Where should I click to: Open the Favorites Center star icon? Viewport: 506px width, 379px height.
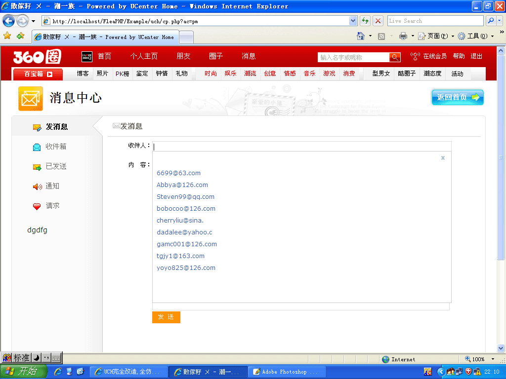[x=7, y=36]
